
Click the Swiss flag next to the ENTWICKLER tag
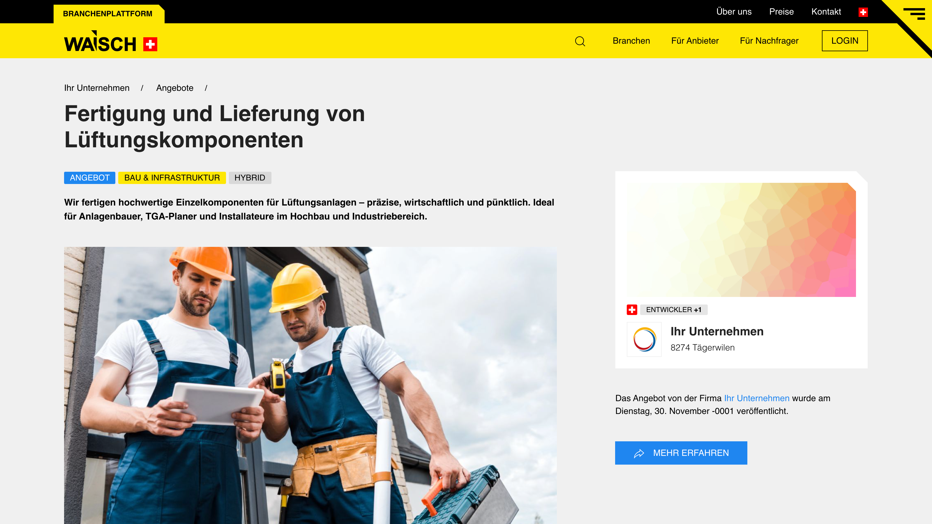point(632,309)
